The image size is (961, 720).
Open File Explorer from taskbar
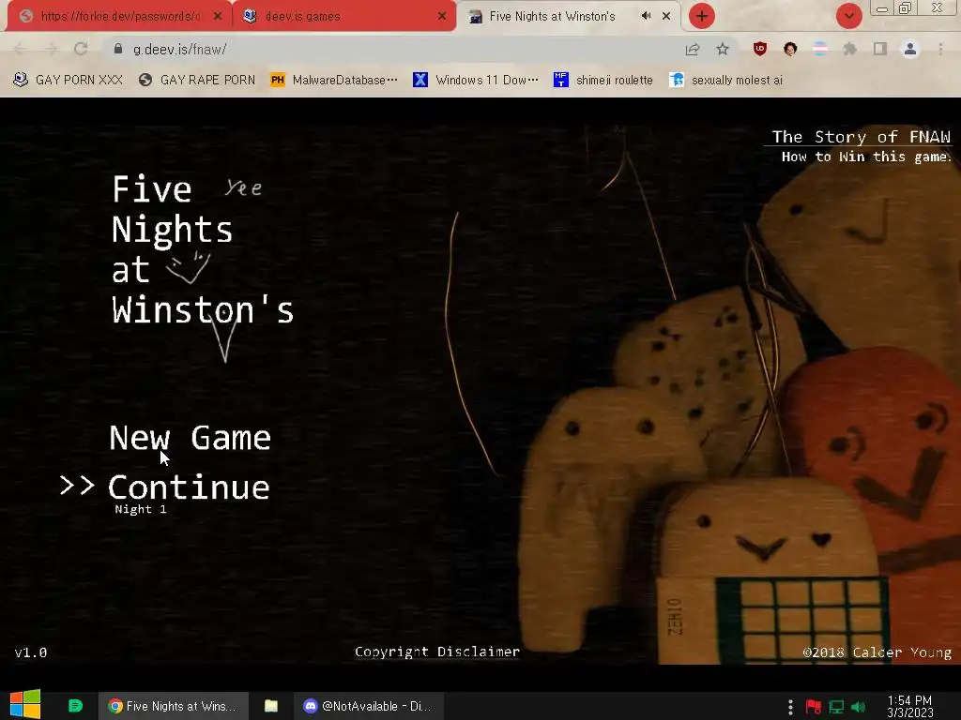271,706
